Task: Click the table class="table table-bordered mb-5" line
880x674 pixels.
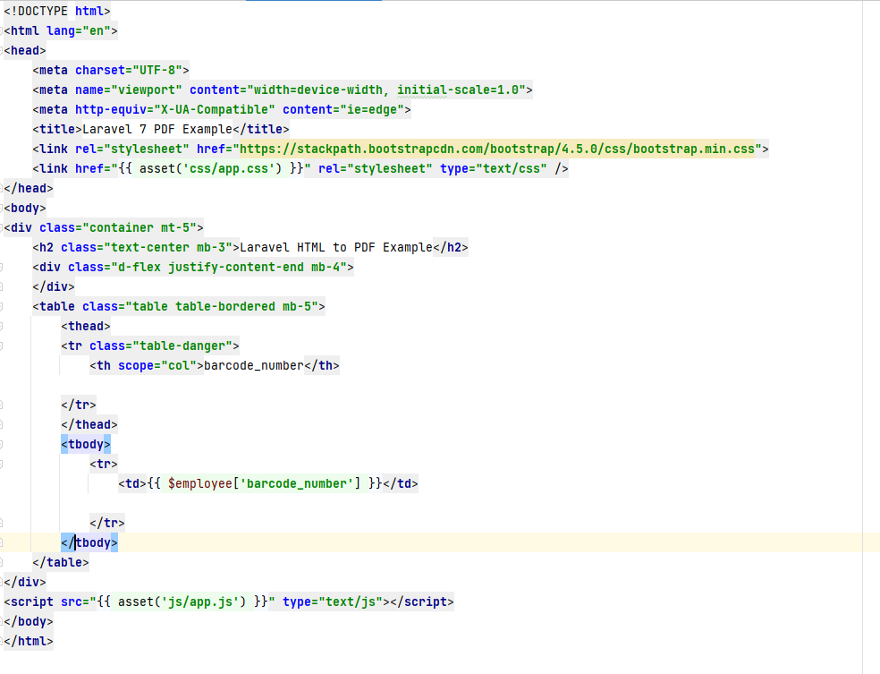Action: tap(179, 306)
